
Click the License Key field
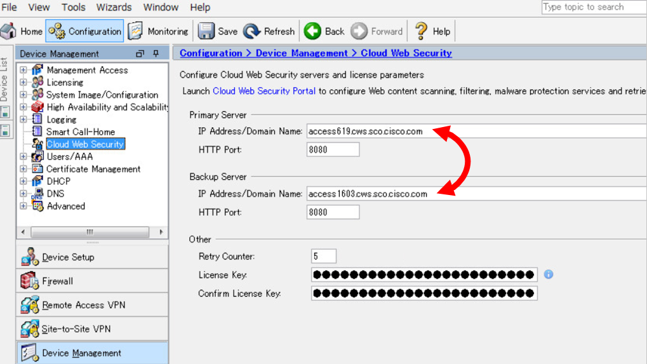click(x=424, y=274)
